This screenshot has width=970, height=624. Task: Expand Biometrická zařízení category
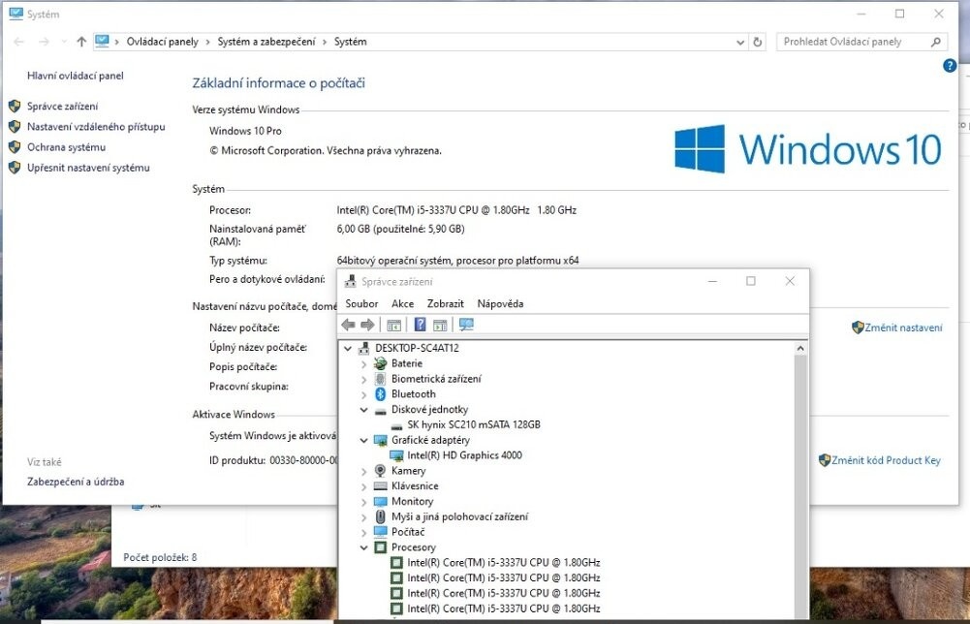[x=363, y=379]
